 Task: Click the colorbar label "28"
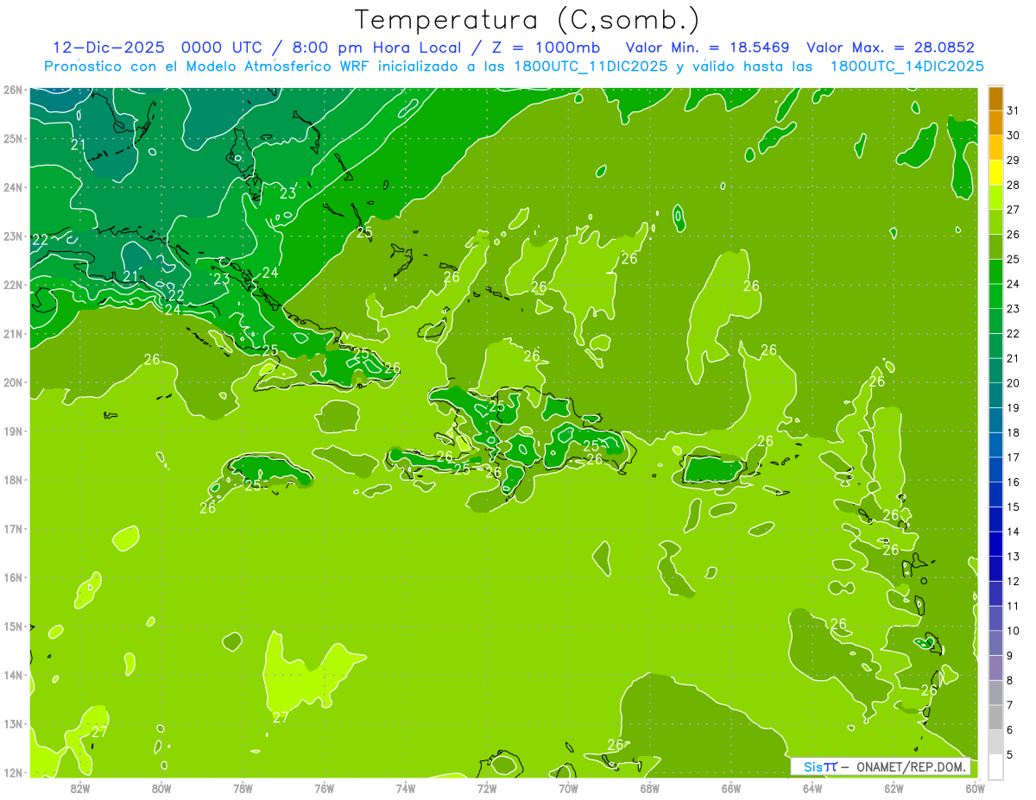1013,185
